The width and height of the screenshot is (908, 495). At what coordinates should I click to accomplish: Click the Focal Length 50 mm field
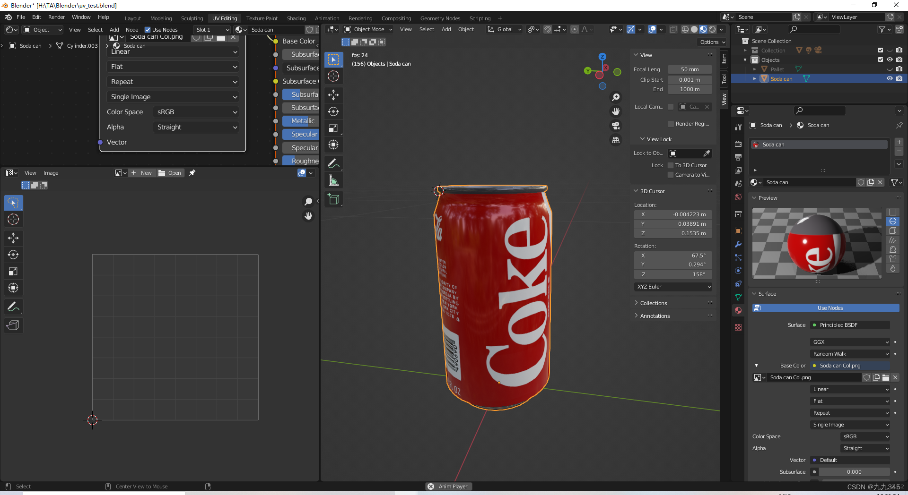[690, 69]
